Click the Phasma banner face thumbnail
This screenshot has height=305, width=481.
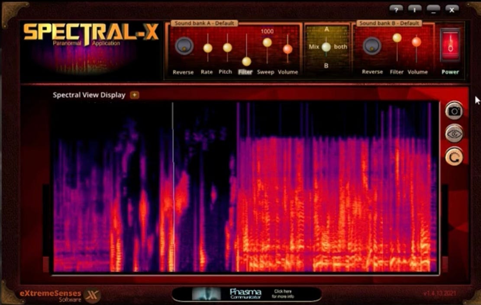click(206, 294)
